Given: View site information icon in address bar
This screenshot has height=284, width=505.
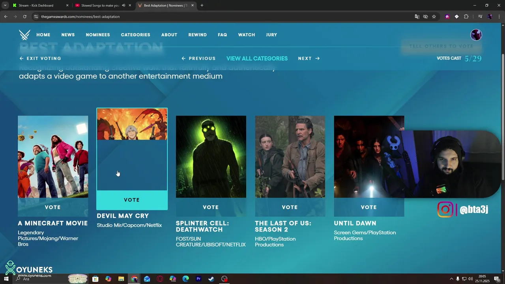Looking at the screenshot, I should pyautogui.click(x=36, y=17).
